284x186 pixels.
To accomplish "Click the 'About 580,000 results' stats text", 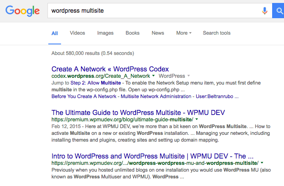I will point(93,53).
